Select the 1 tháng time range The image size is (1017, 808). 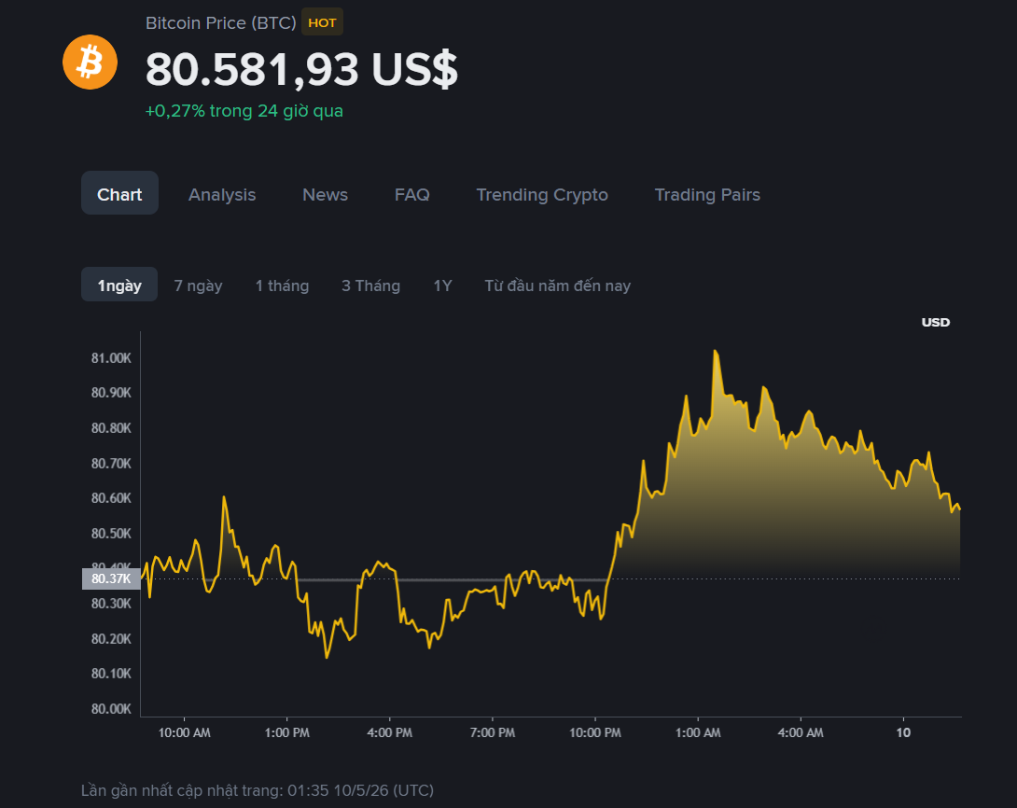click(282, 286)
